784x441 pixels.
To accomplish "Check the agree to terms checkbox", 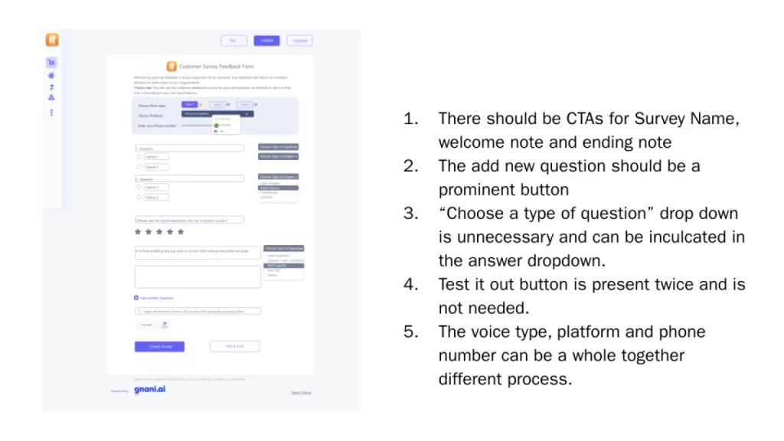I will 139,311.
